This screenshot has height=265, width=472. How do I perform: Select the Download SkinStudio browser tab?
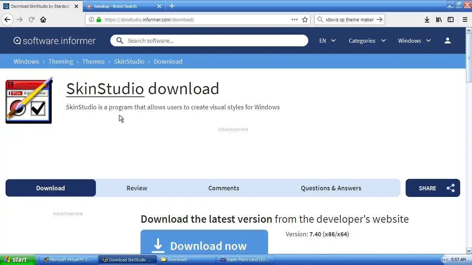coord(41,6)
